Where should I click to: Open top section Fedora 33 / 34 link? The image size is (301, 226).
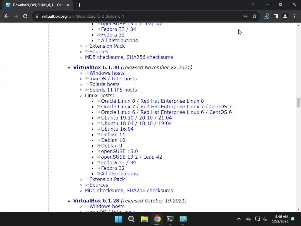coord(118,29)
